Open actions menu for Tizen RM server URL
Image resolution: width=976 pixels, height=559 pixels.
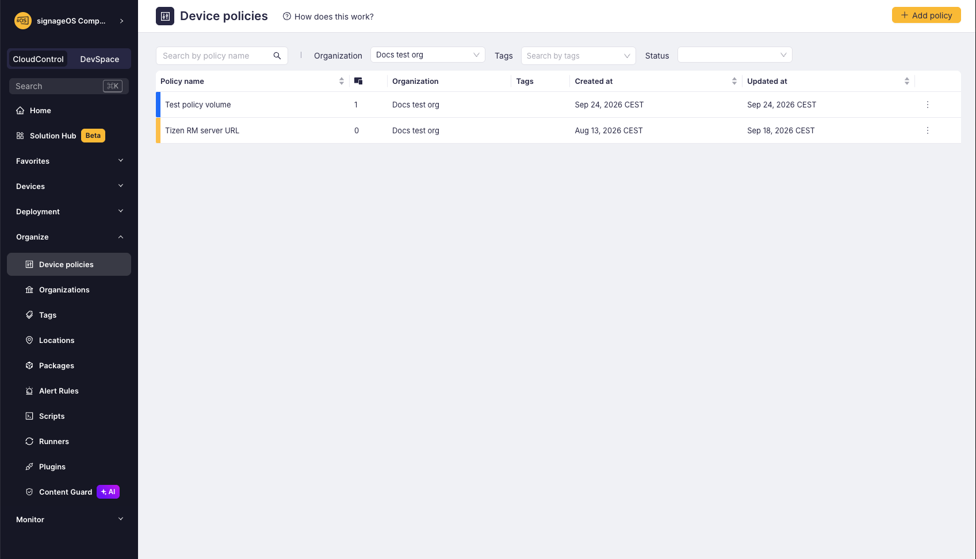[928, 130]
